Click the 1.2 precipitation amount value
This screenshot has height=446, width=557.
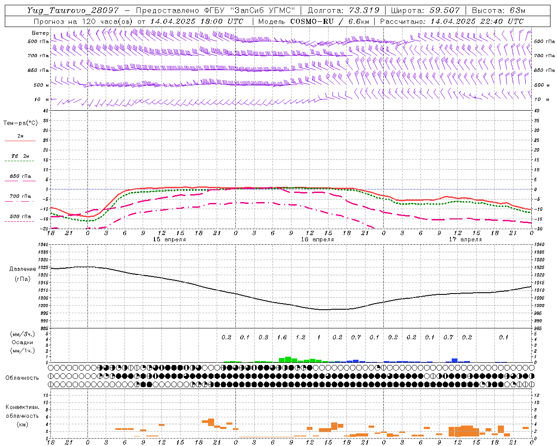300,338
